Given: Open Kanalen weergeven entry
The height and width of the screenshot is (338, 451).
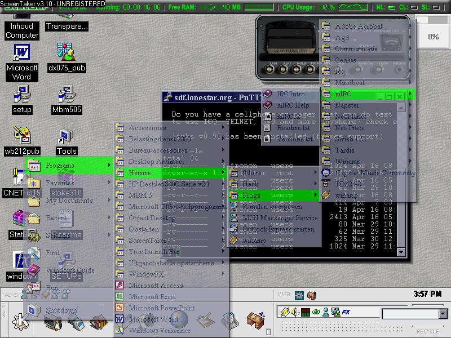Looking at the screenshot, I should point(275,207).
